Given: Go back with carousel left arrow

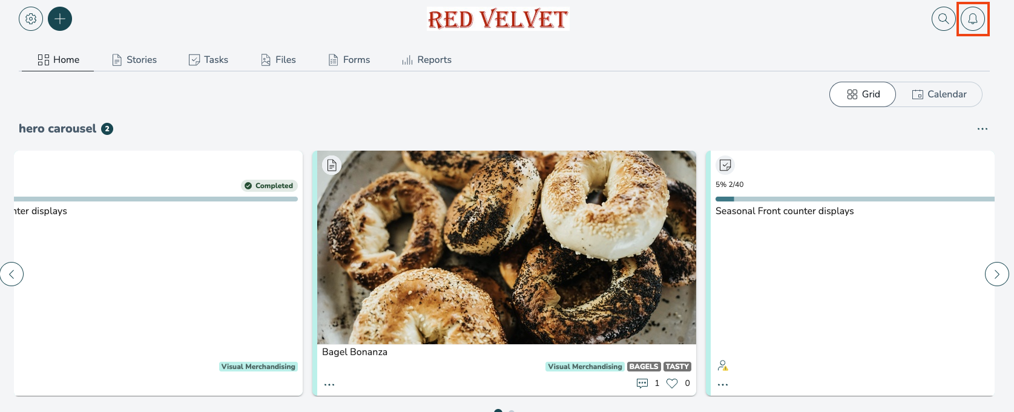Looking at the screenshot, I should [12, 274].
